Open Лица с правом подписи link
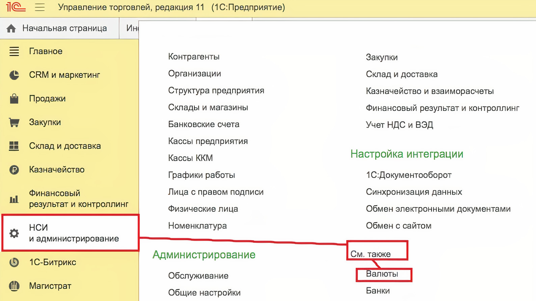 coord(216,192)
